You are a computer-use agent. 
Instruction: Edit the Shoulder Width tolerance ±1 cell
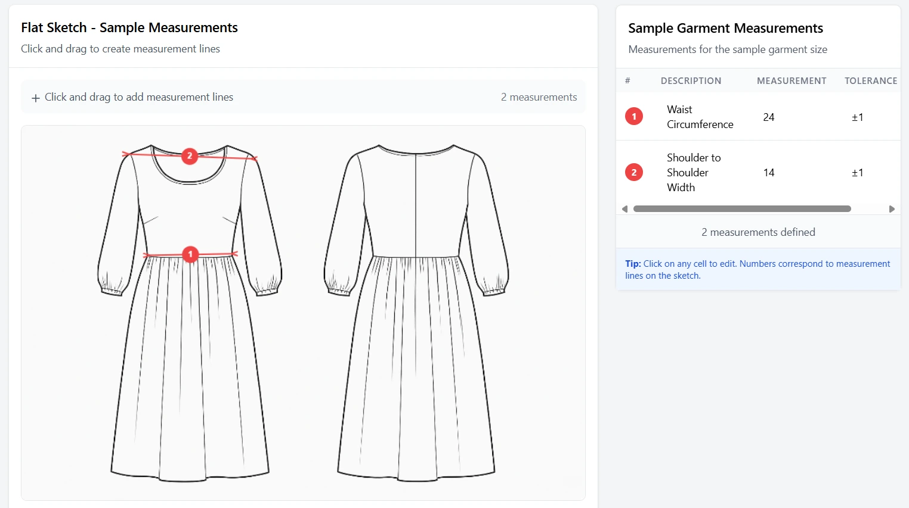[x=857, y=173]
